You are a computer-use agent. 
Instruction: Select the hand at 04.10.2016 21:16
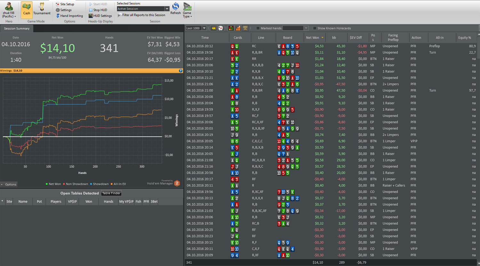coord(331,166)
